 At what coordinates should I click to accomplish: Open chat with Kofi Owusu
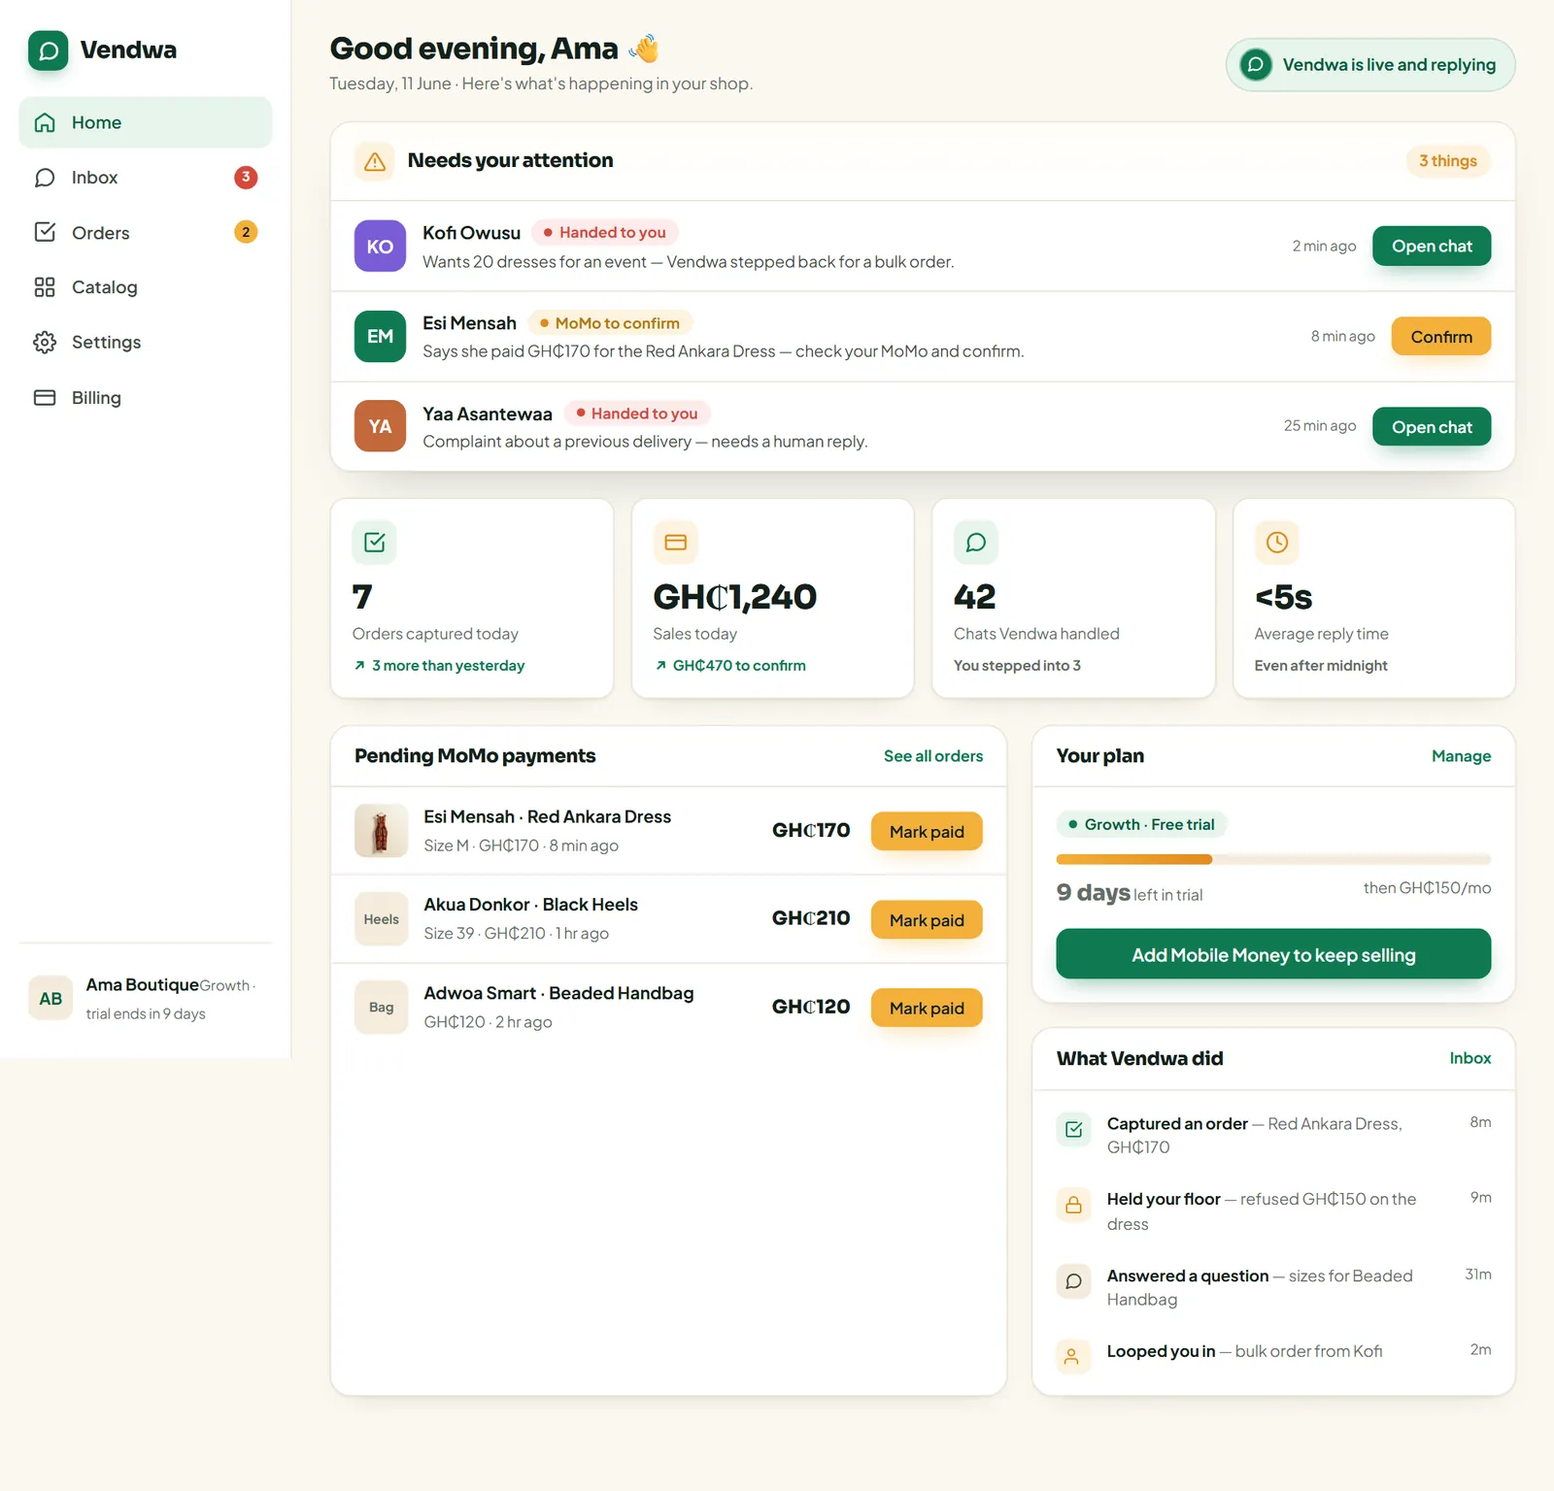coord(1432,247)
